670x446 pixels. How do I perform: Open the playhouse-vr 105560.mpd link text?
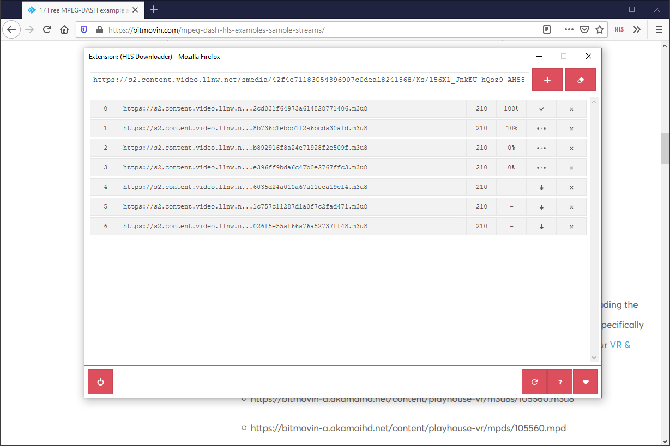coord(408,429)
